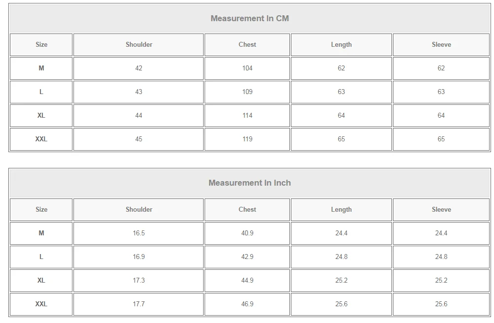This screenshot has height=323, width=494.
Task: Select the Length header in CM table
Action: [x=341, y=45]
